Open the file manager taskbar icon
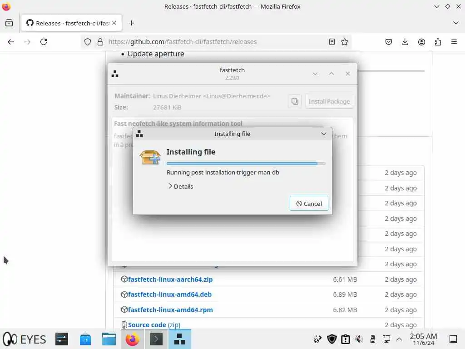This screenshot has height=349, width=465. (x=109, y=339)
